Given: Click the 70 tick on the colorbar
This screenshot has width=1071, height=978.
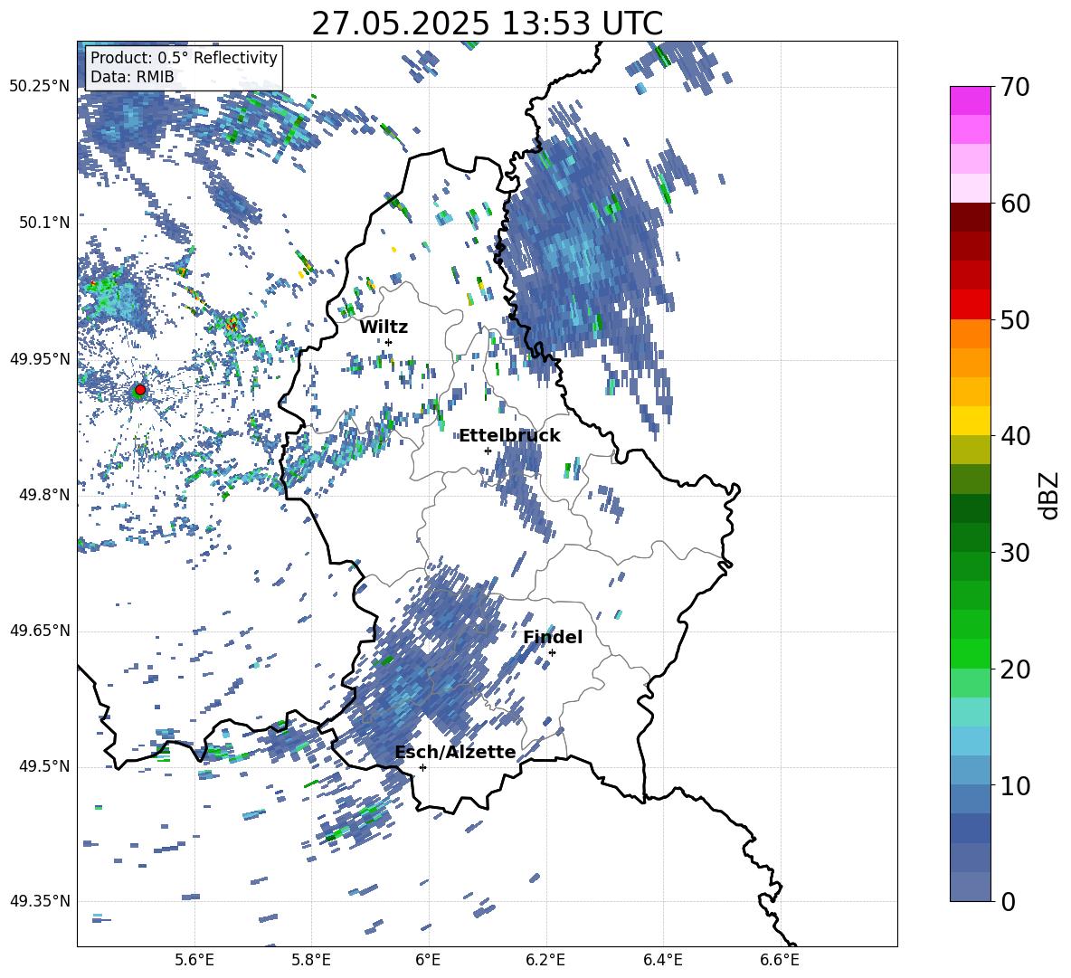Looking at the screenshot, I should [1015, 87].
